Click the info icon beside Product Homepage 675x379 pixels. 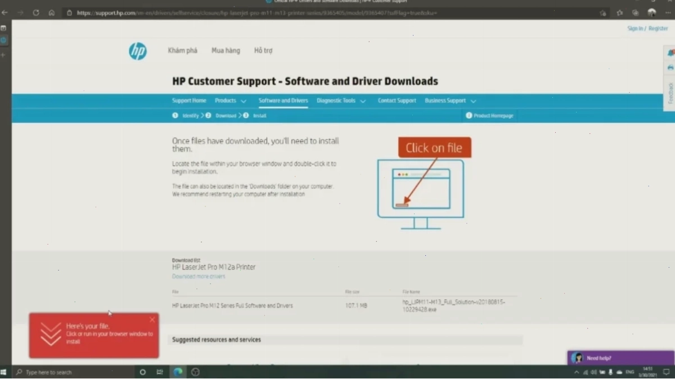pos(469,115)
